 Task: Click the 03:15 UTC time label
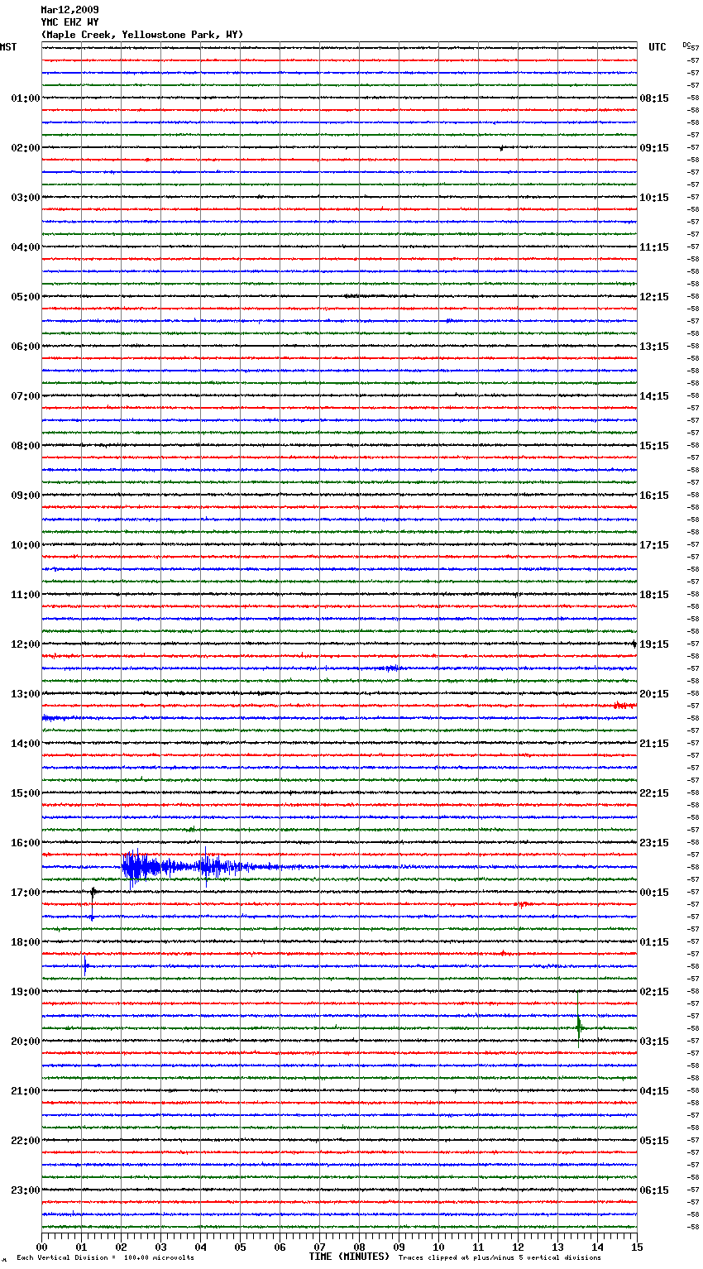654,1042
